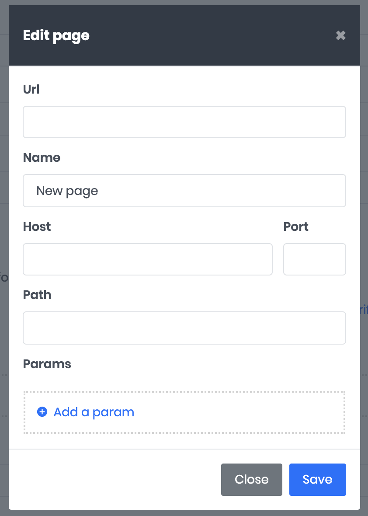368x516 pixels.
Task: Click the Port input box
Action: [x=314, y=259]
